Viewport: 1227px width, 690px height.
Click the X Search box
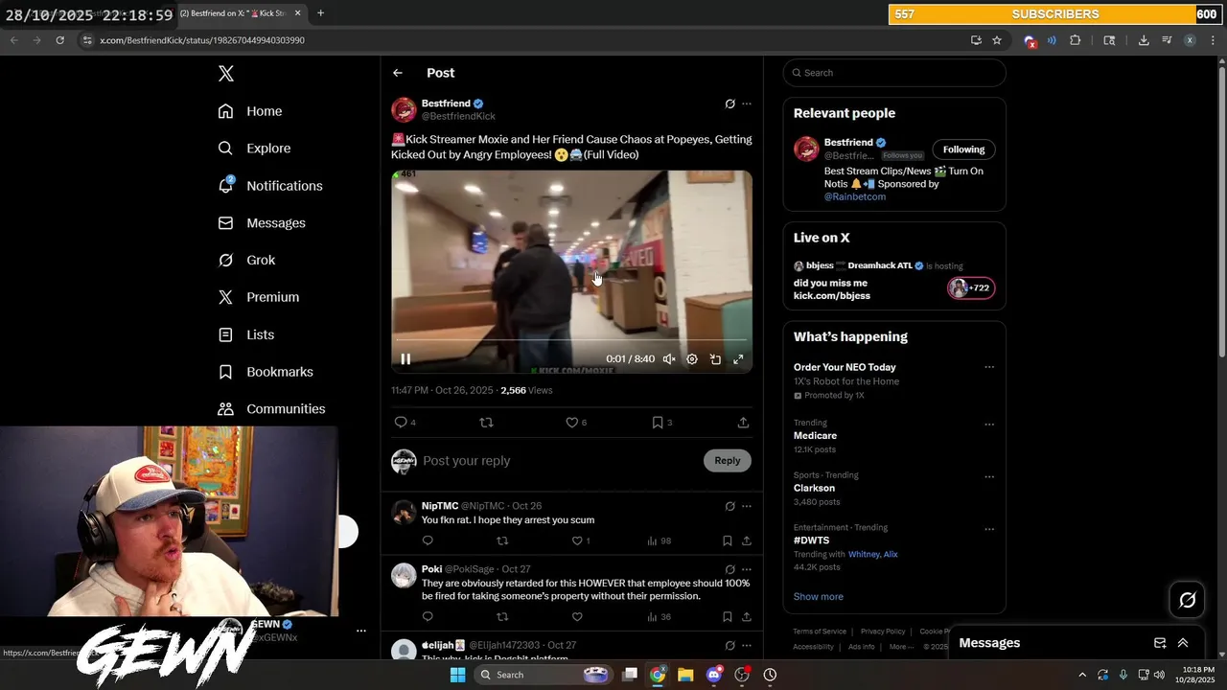click(x=894, y=73)
